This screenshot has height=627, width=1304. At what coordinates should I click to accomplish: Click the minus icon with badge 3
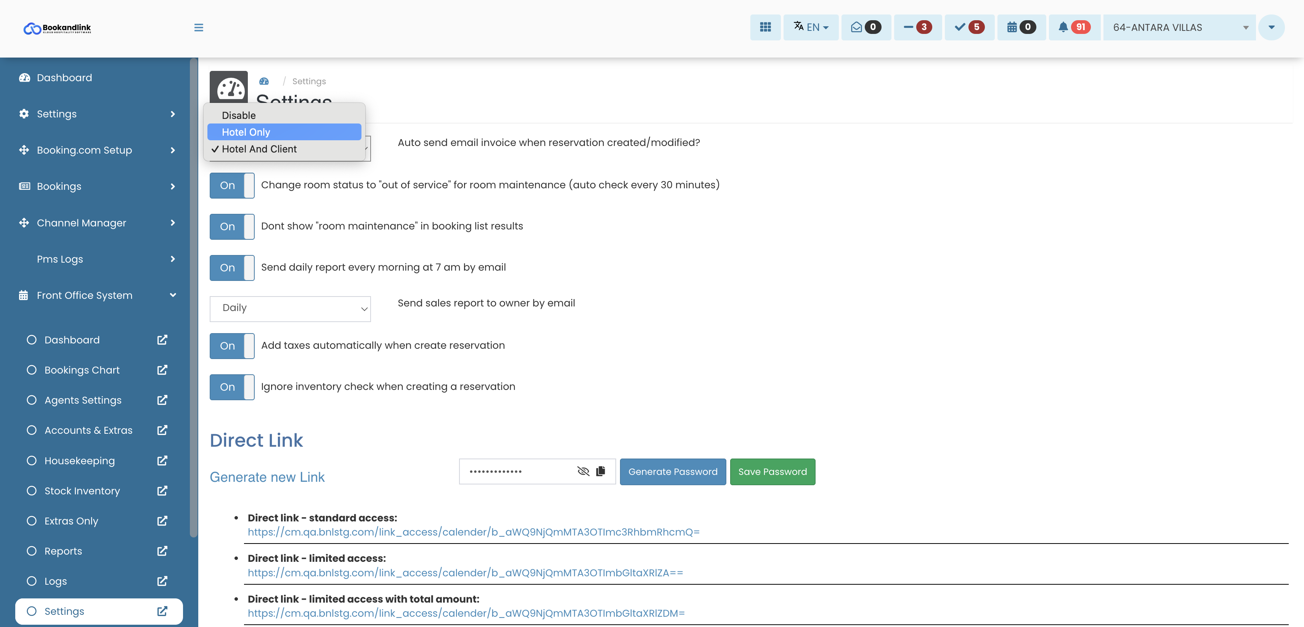[x=917, y=27]
